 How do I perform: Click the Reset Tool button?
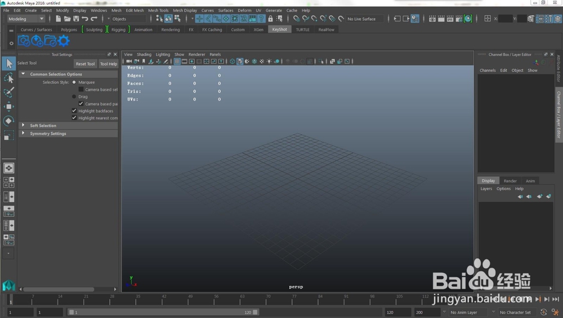pos(85,64)
